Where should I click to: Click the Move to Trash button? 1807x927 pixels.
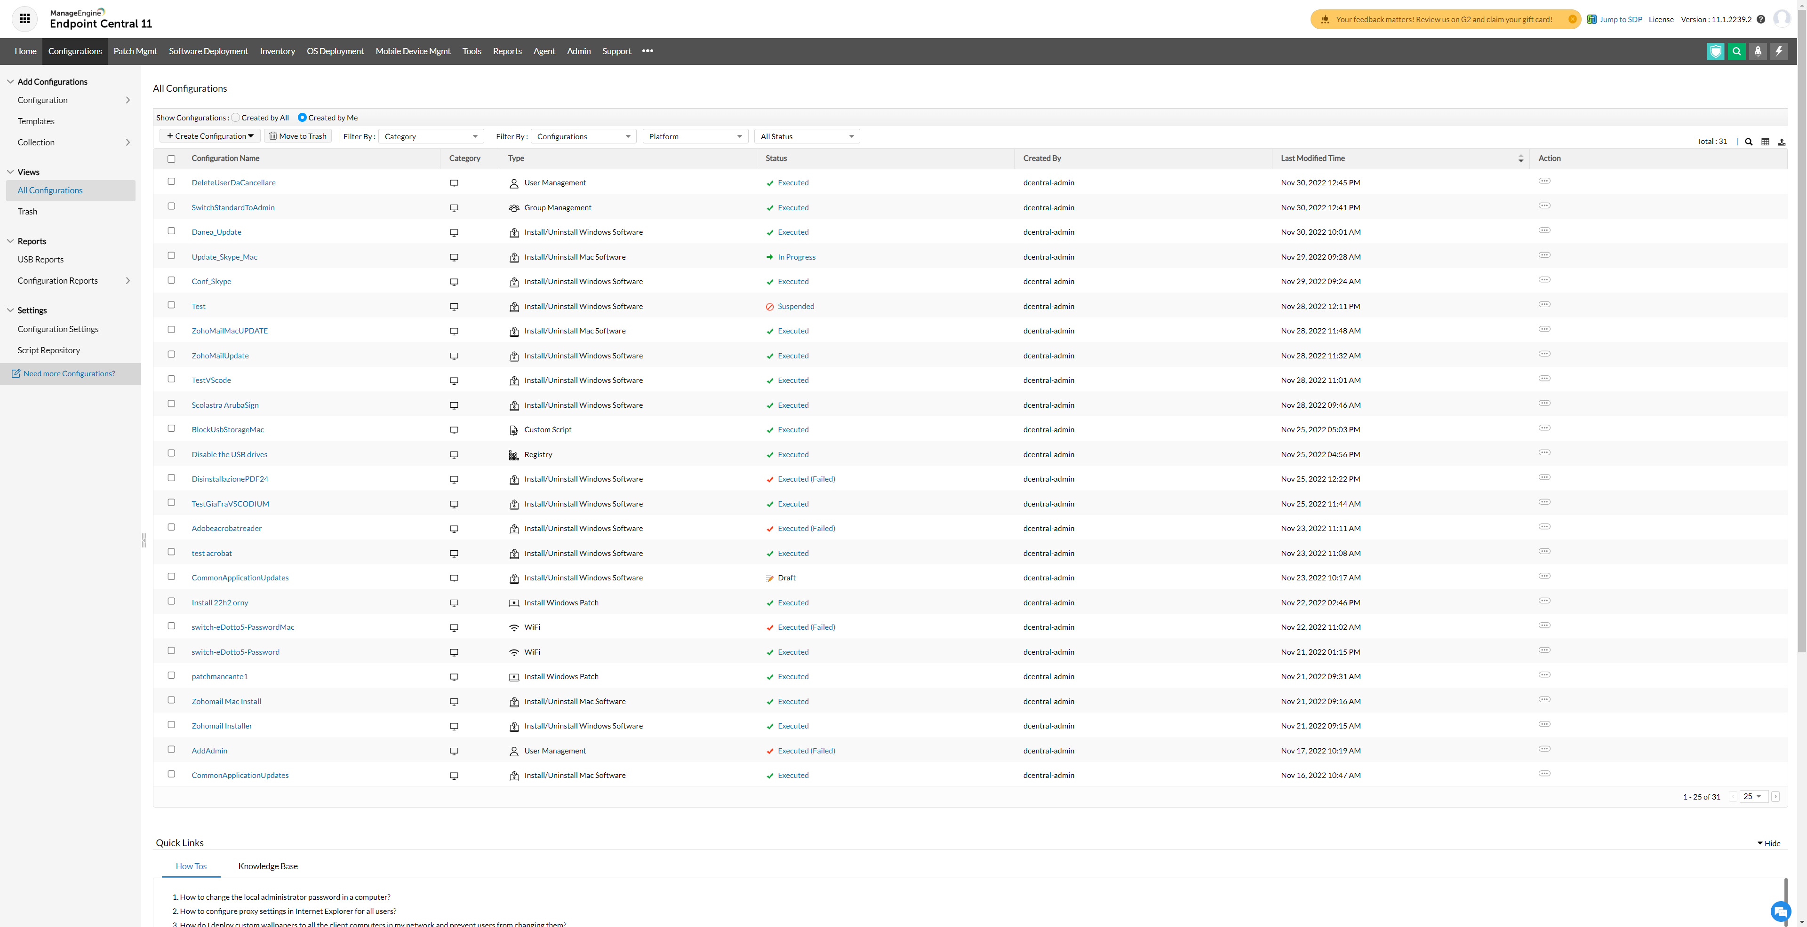(298, 136)
